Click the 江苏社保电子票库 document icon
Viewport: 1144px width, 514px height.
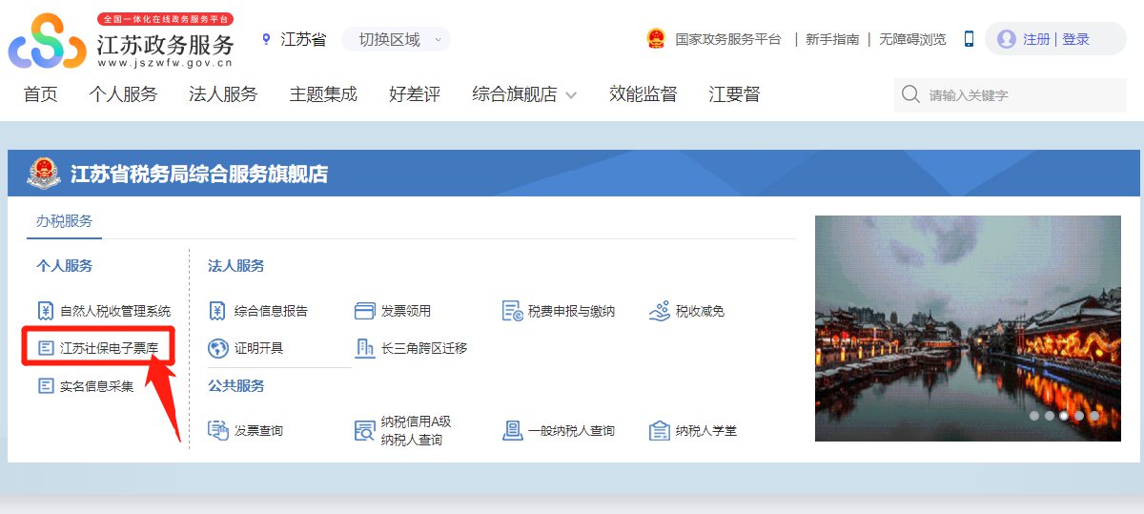[46, 348]
